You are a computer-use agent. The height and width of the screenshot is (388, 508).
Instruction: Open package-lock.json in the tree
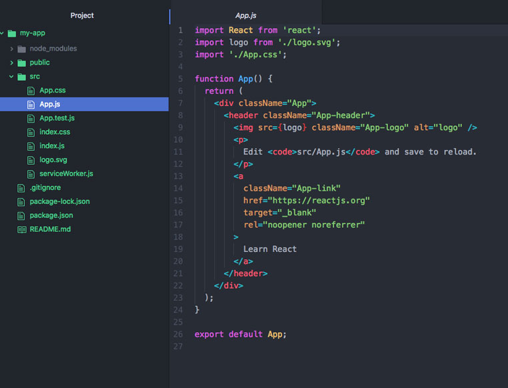[59, 202]
